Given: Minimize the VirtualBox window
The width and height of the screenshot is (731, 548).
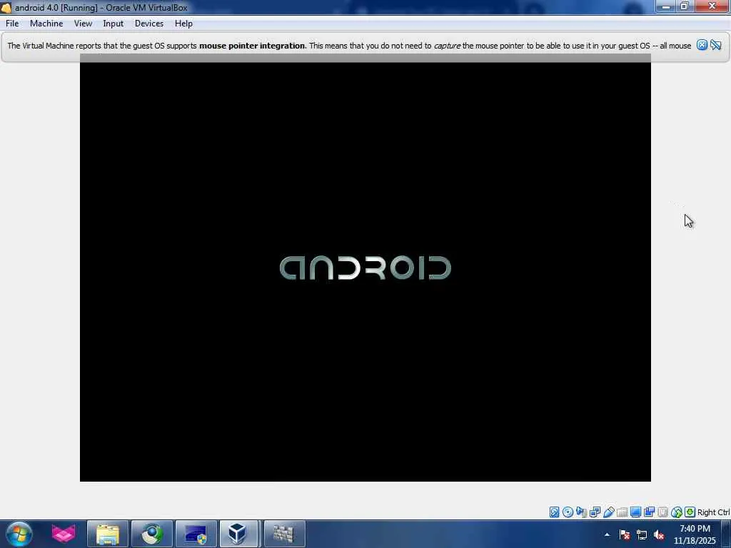Looking at the screenshot, I should 665,6.
